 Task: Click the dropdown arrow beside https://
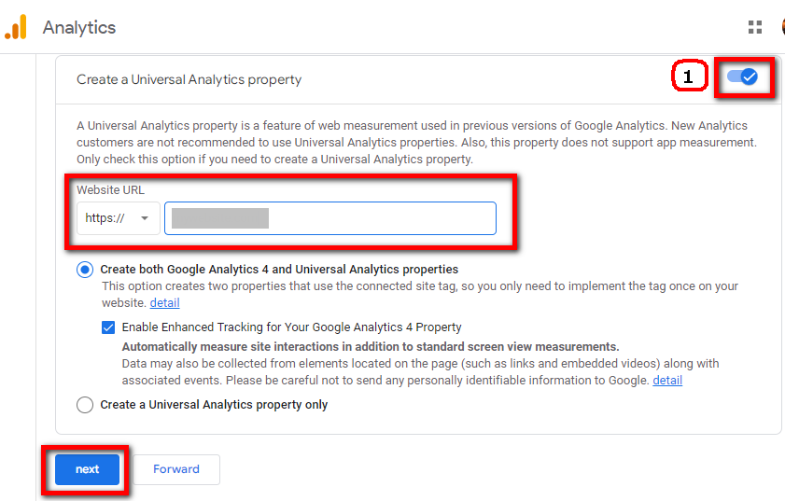tap(145, 218)
